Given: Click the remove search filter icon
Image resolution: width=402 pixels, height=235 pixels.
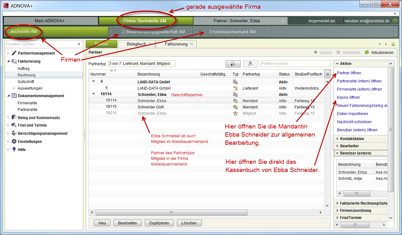Looking at the screenshot, I should [250, 64].
